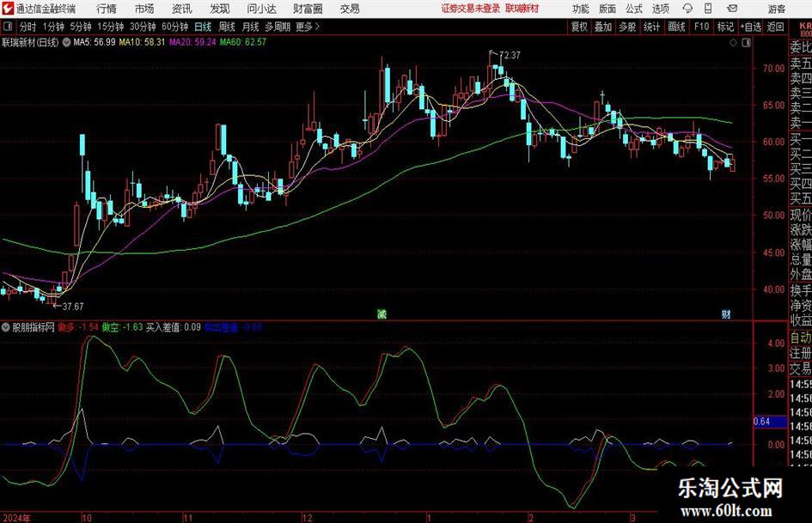Open the 财富圈 menu
The image size is (812, 523).
[x=308, y=9]
